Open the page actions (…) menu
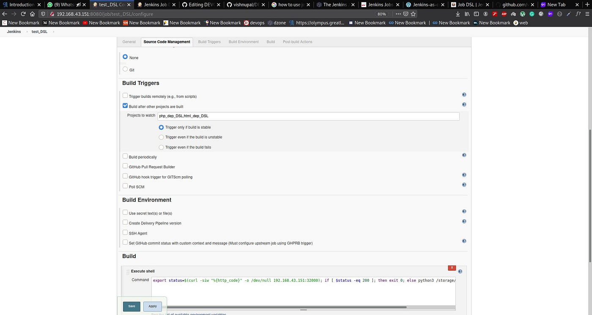 [x=398, y=13]
